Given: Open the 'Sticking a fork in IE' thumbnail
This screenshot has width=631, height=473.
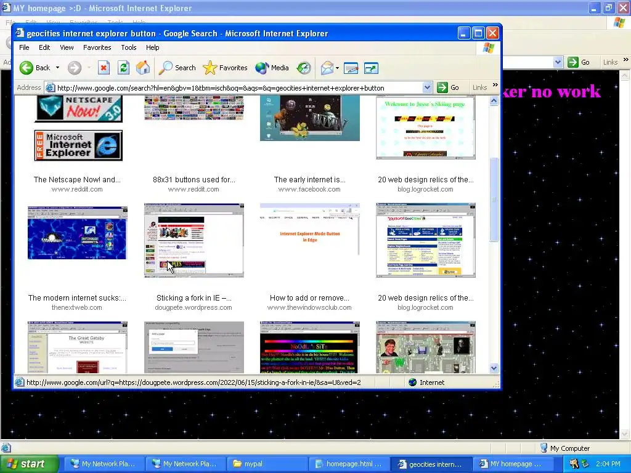Looking at the screenshot, I should 194,241.
